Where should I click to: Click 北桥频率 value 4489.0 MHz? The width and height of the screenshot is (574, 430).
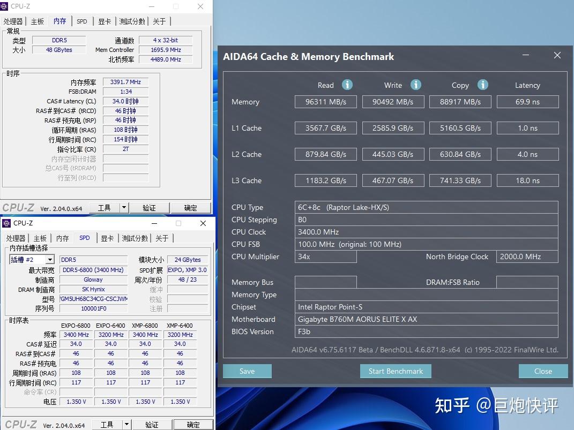(x=166, y=59)
